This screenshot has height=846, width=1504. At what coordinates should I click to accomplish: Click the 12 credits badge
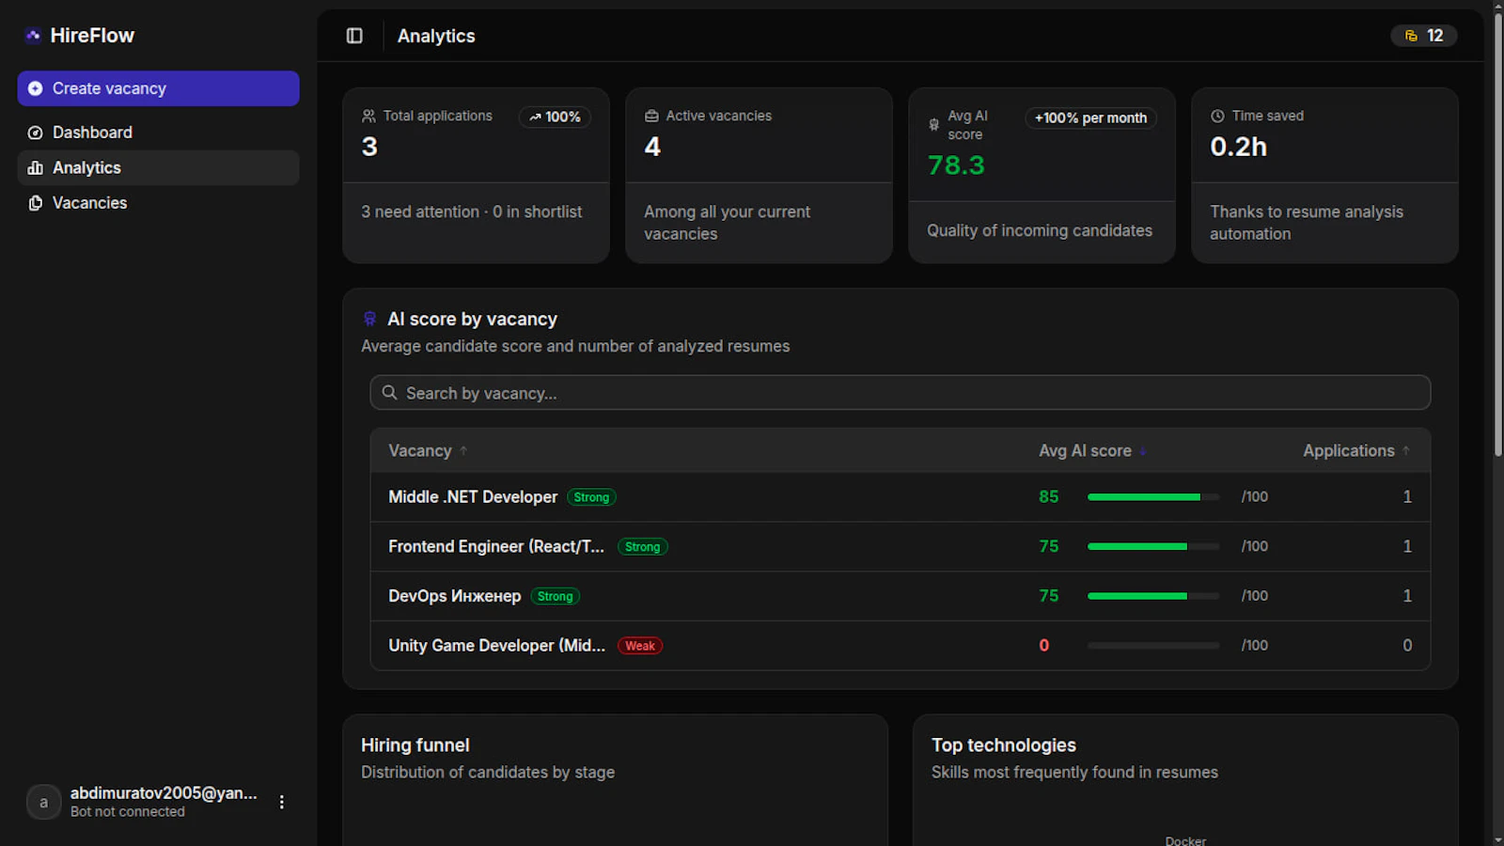tap(1423, 36)
